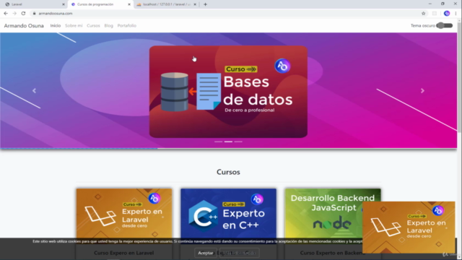Open the Sobre mí menu item

point(74,26)
